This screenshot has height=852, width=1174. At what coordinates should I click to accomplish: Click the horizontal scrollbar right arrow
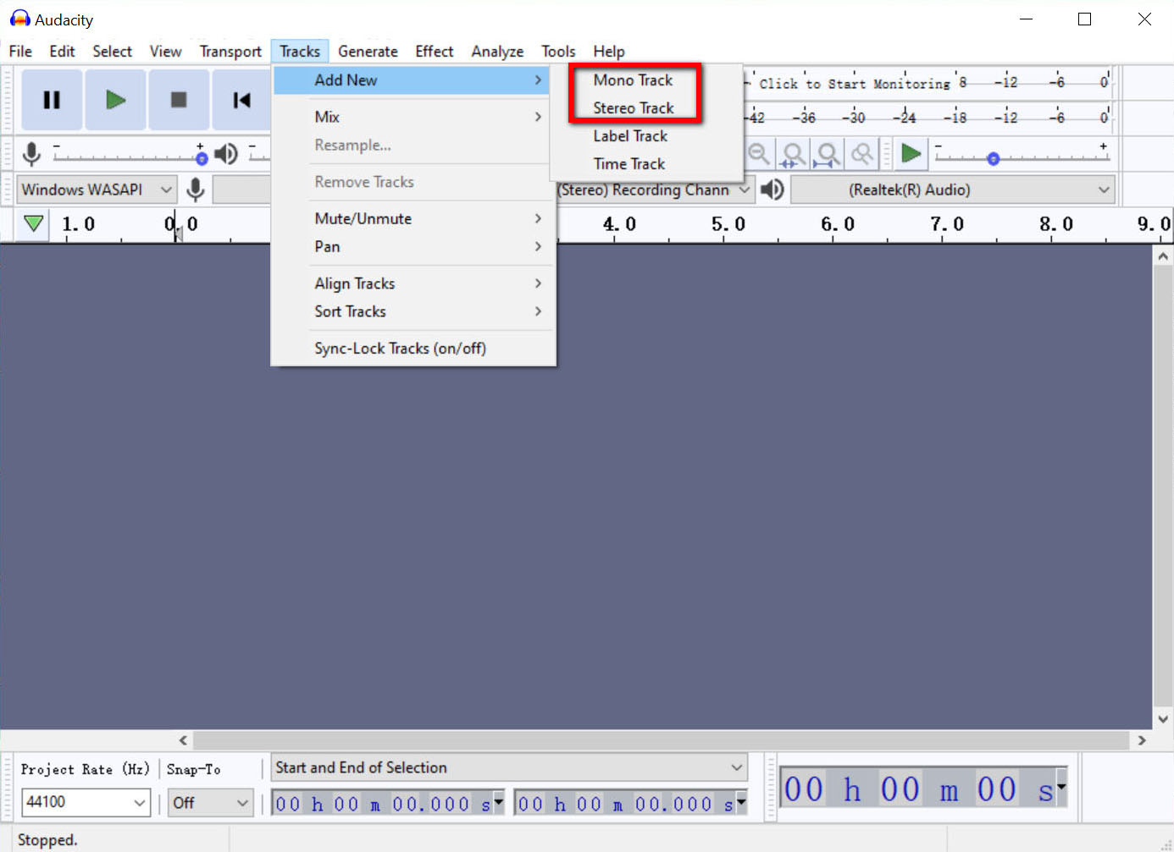(x=1142, y=740)
